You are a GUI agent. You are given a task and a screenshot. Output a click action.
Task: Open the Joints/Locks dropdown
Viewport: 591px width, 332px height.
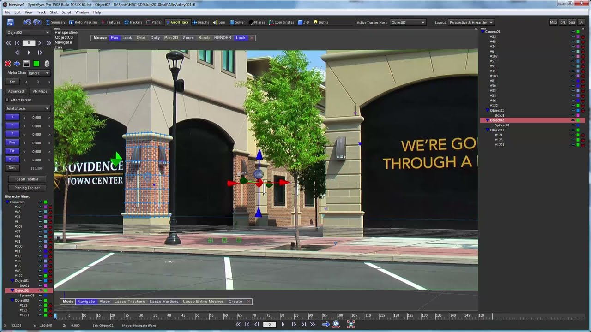pyautogui.click(x=27, y=108)
